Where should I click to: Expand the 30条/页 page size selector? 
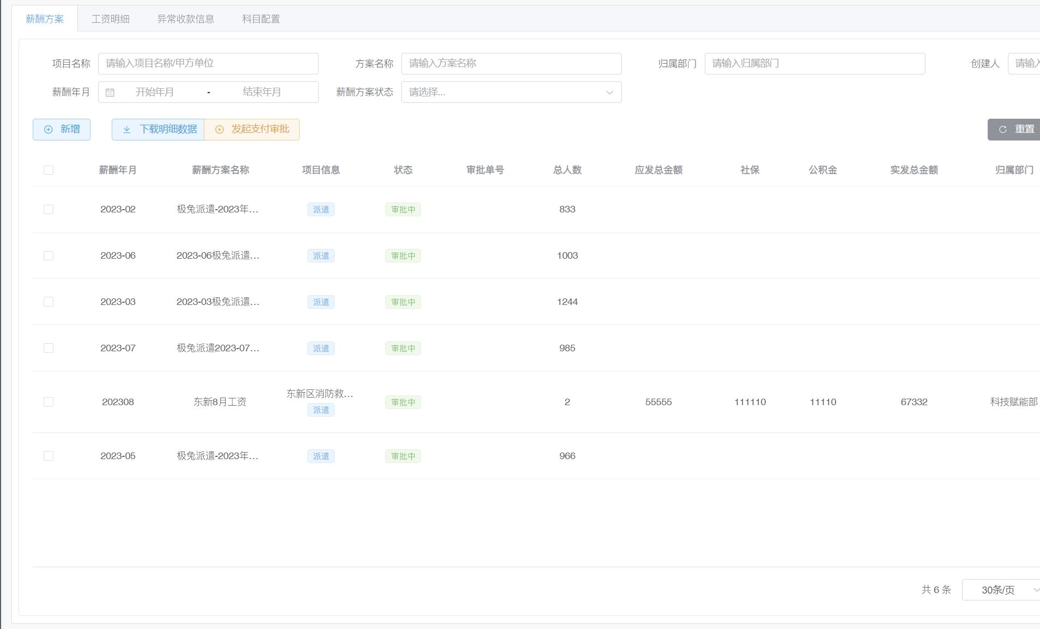click(1002, 590)
